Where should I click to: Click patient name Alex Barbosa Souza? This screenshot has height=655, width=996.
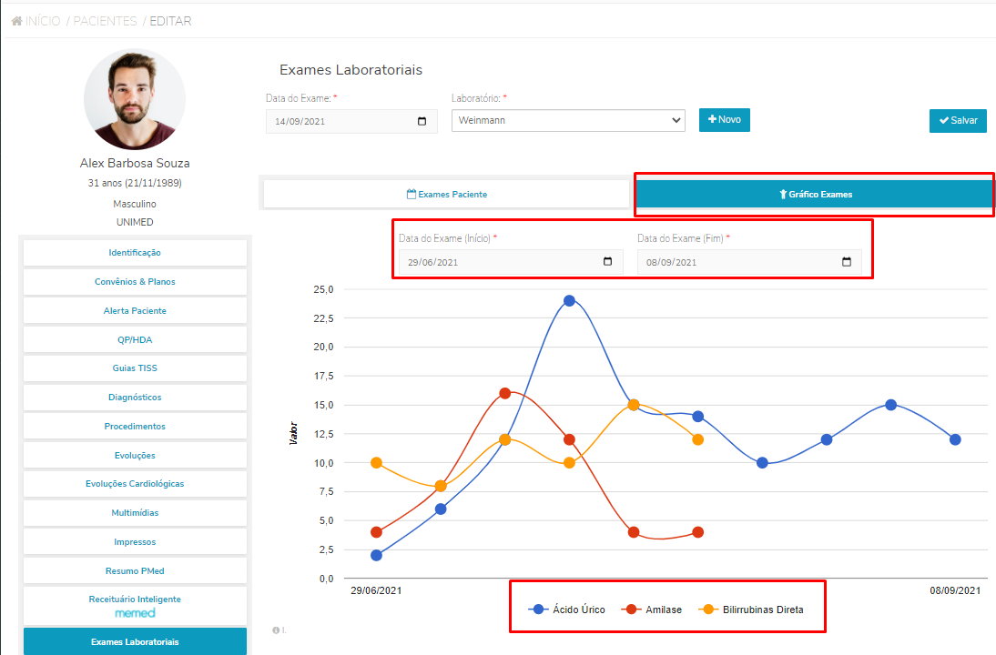coord(135,163)
